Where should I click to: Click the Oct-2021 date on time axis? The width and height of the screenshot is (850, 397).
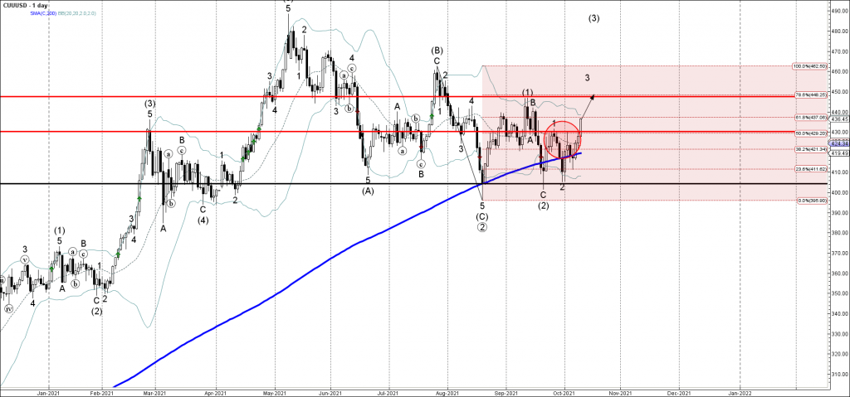(564, 391)
